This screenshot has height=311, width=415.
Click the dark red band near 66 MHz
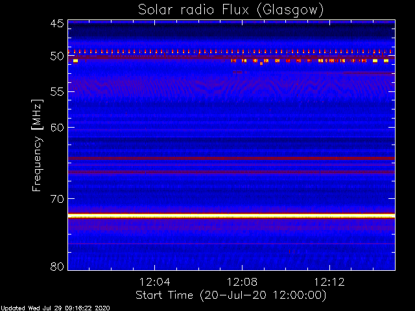point(231,172)
